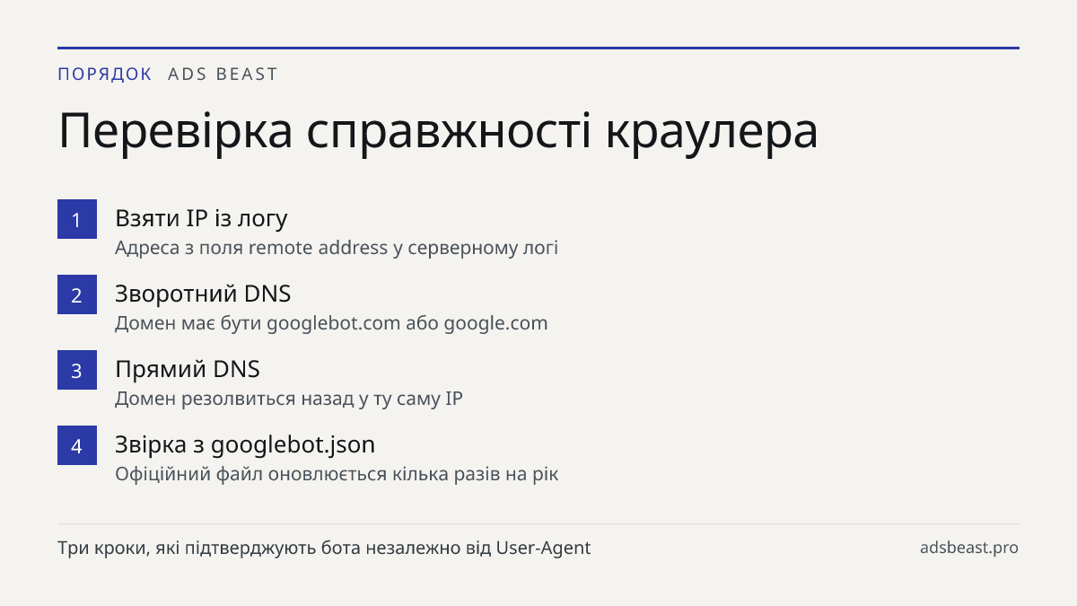Image resolution: width=1077 pixels, height=606 pixels.
Task: Select the heading "Взяти IP із логу"
Action: [201, 218]
